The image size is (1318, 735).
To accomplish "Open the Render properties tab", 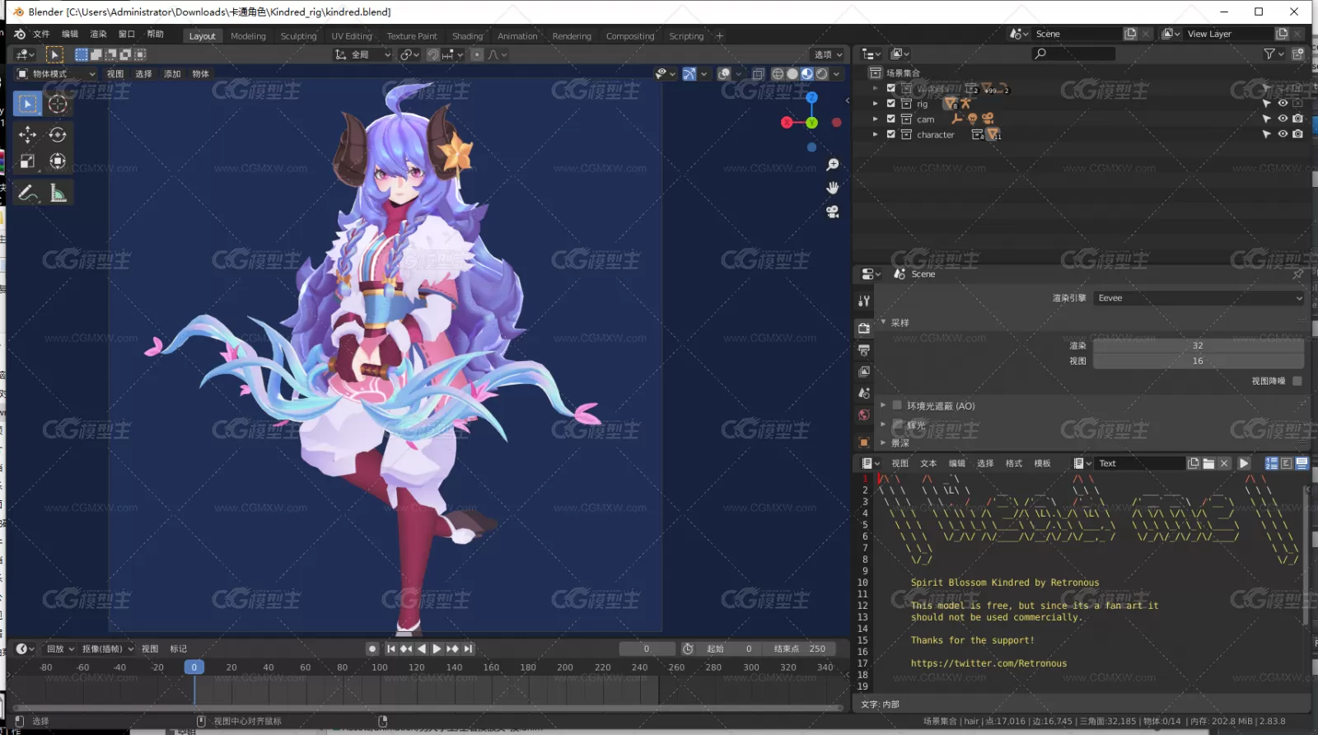I will pos(864,328).
